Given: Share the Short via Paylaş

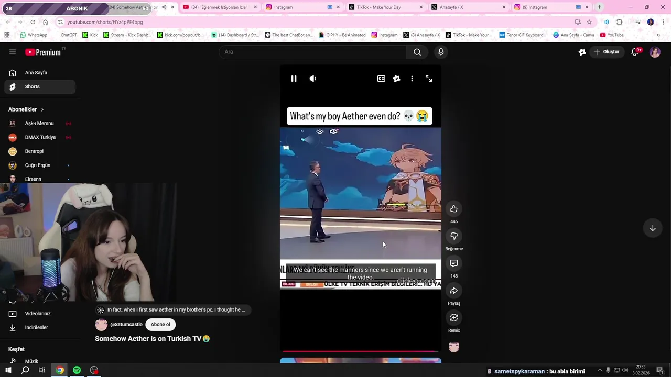Looking at the screenshot, I should point(454,291).
